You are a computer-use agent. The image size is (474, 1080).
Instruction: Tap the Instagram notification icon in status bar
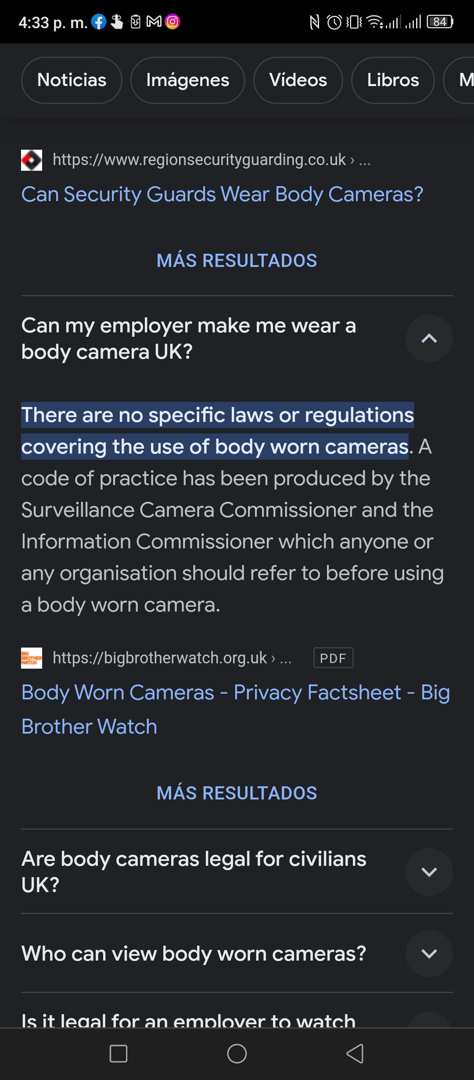tap(172, 22)
